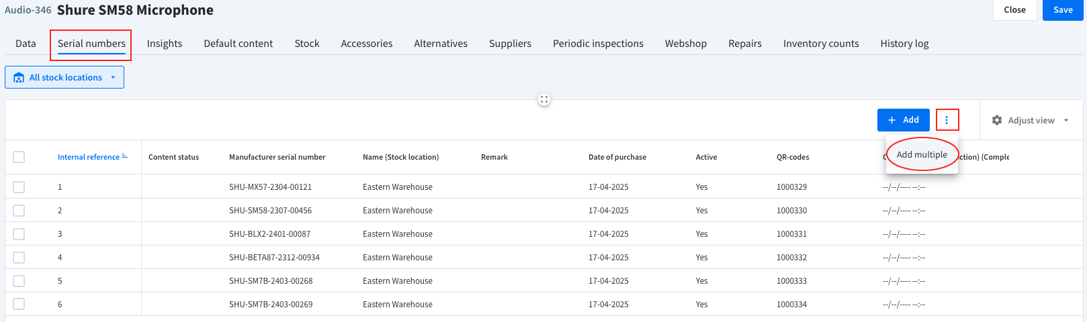The image size is (1087, 322).
Task: Click the fullscreen expand icon above table
Action: tap(544, 100)
